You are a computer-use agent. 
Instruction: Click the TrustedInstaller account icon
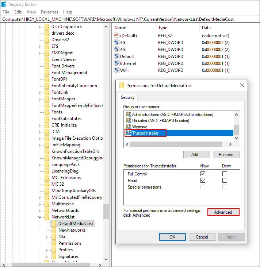coord(129,133)
